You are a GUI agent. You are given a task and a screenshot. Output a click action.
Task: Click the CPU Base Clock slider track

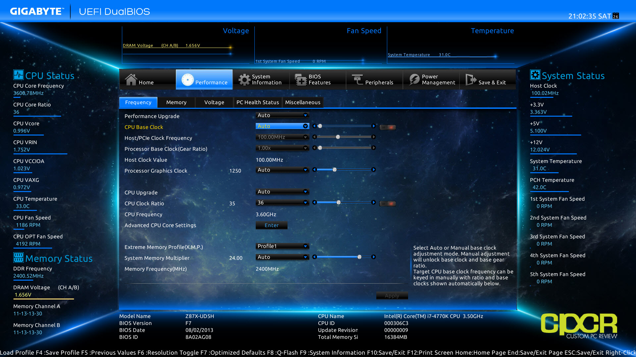point(344,126)
